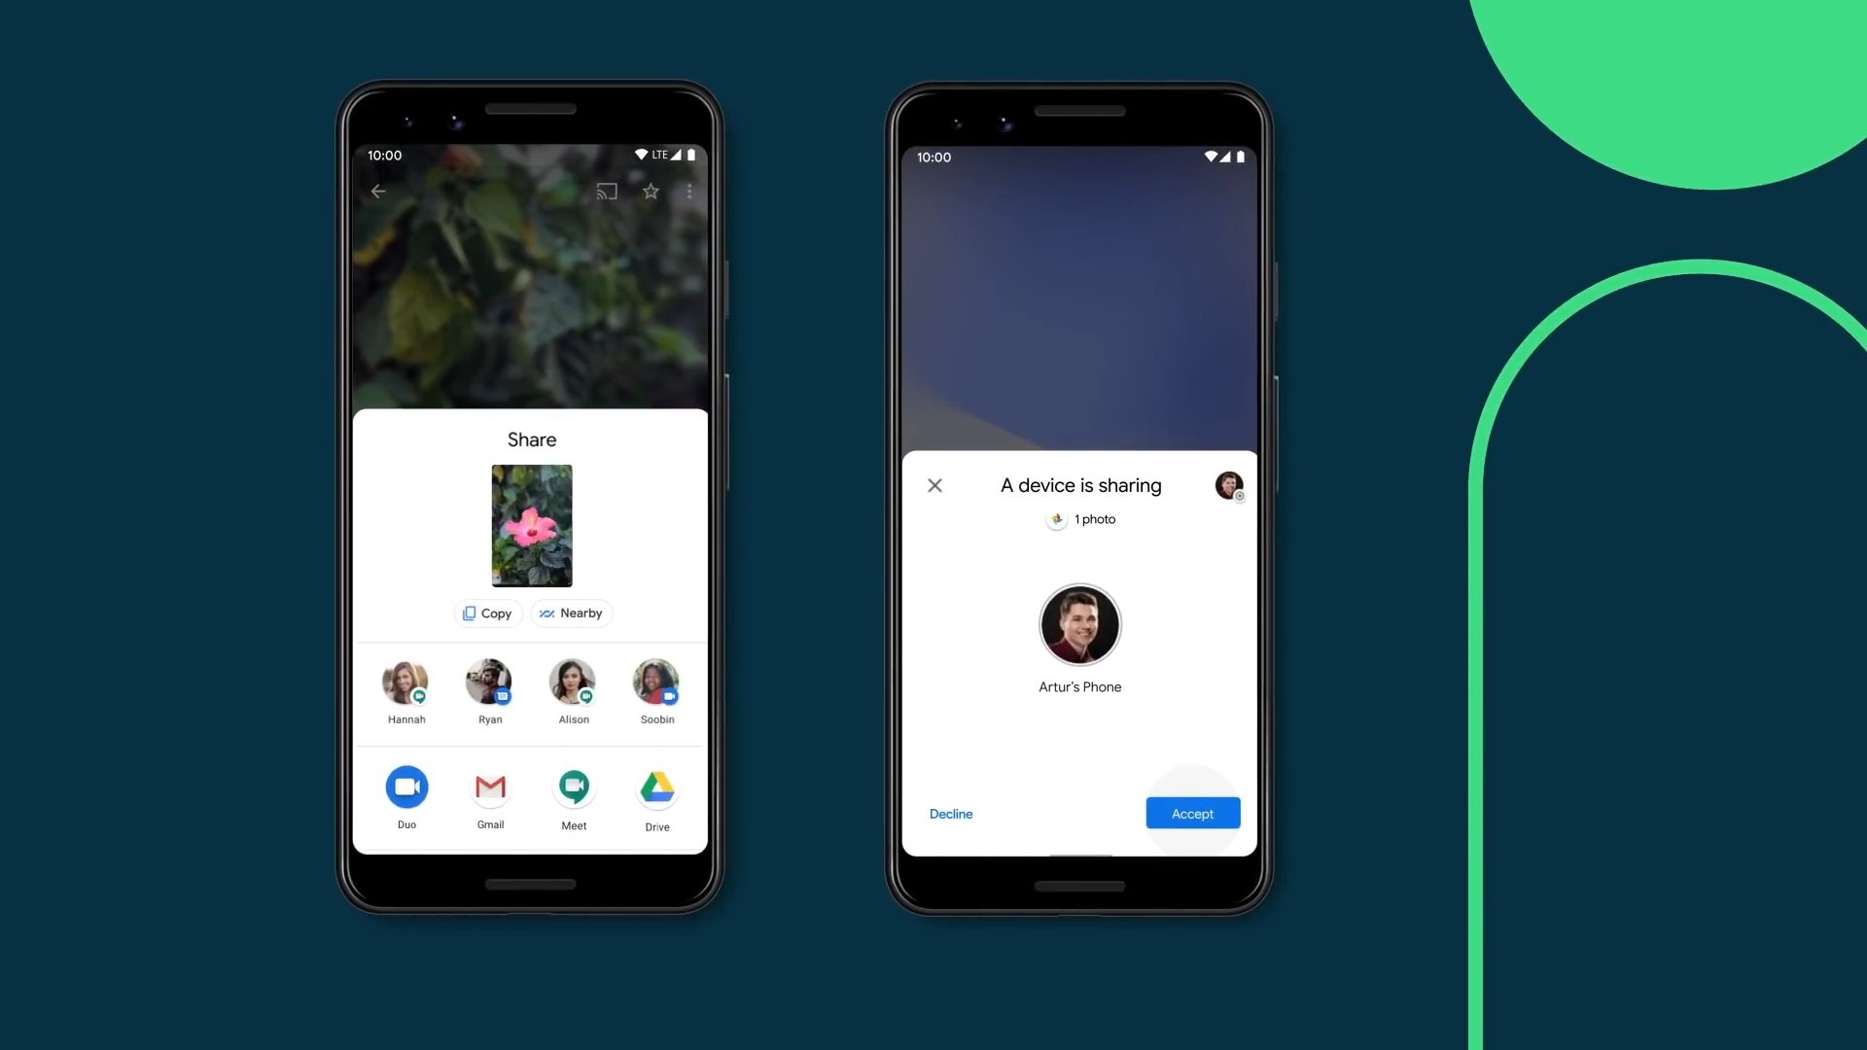The width and height of the screenshot is (1867, 1050).
Task: Navigate back using the back arrow
Action: click(378, 190)
